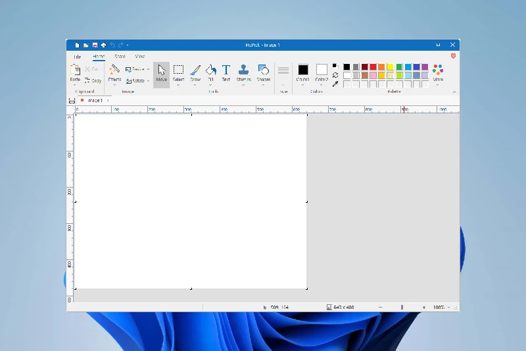Select the Image 1 document tab

click(95, 101)
